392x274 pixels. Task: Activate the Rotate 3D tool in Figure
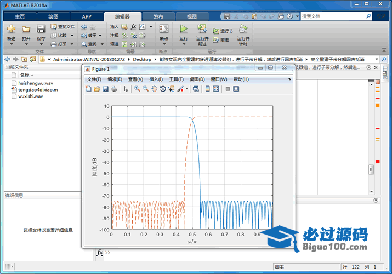click(x=163, y=89)
